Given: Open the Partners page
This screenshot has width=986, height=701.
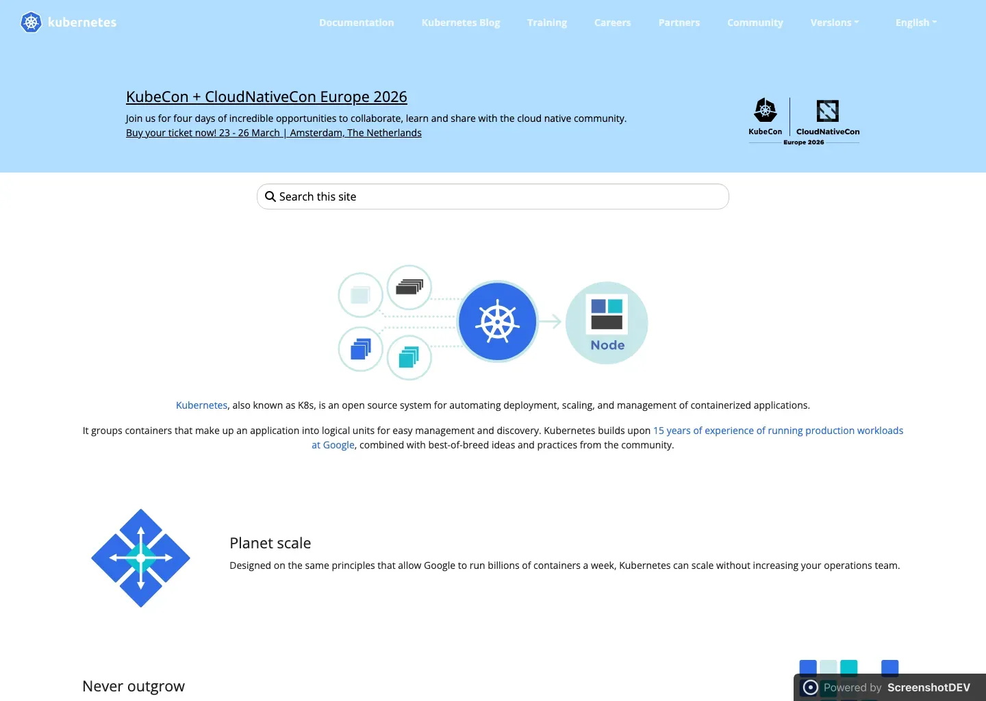Looking at the screenshot, I should (x=679, y=23).
